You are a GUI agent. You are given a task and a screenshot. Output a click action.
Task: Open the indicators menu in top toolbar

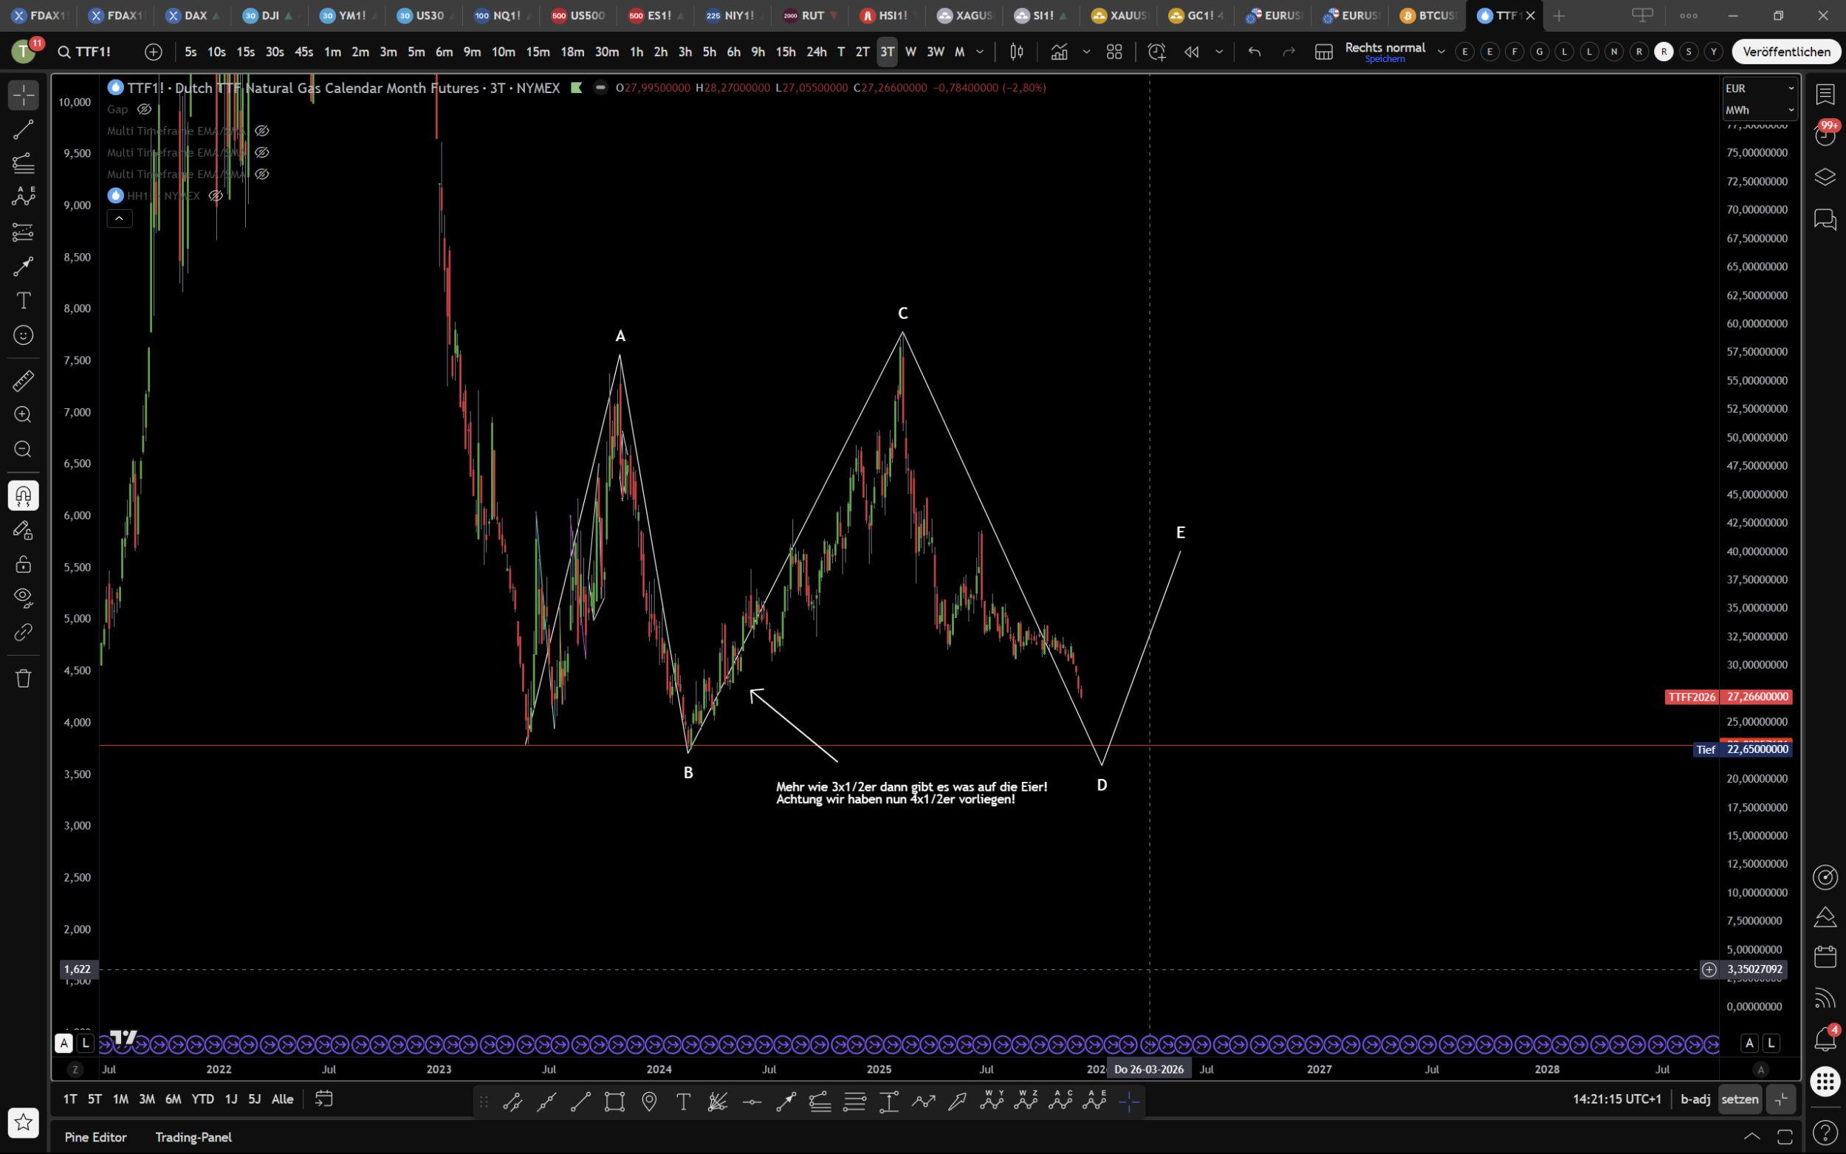[x=1059, y=52]
